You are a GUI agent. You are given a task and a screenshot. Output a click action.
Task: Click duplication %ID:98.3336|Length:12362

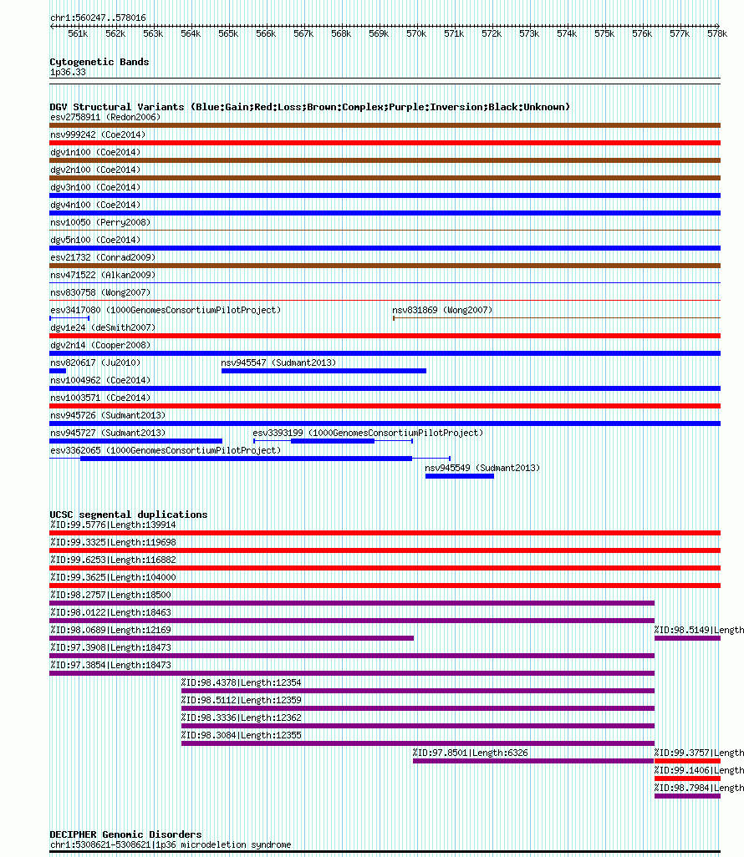(418, 726)
